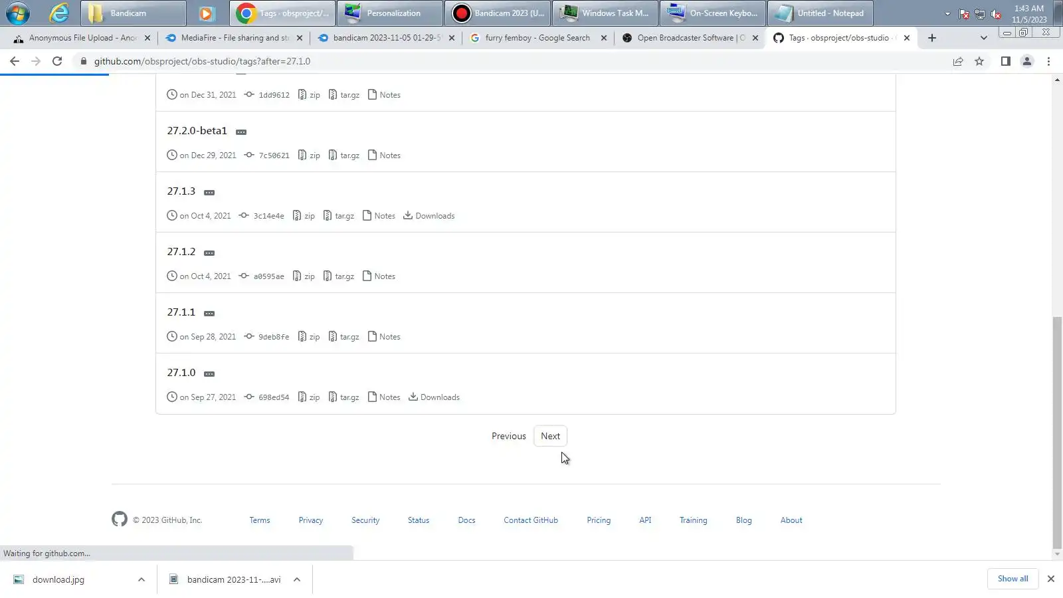This screenshot has height=598, width=1063.
Task: Open a new browser tab
Action: coord(932,38)
